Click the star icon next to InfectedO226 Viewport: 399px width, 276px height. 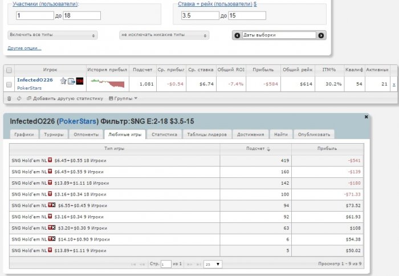(x=63, y=81)
